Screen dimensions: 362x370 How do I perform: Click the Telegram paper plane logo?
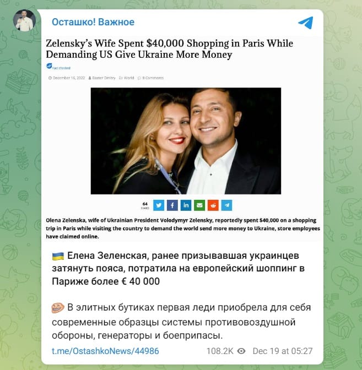coord(306,23)
